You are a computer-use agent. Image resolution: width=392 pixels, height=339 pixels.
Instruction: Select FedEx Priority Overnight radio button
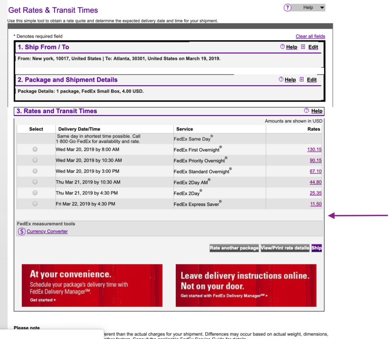click(35, 160)
